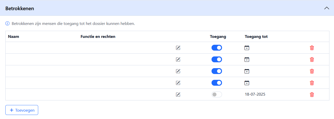Edit the row dated 18-07-2025
Image resolution: width=334 pixels, height=119 pixels.
point(178,95)
